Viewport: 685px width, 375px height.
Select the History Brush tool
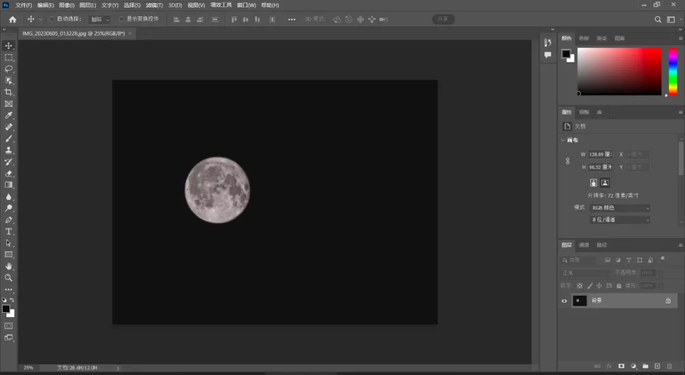(x=9, y=162)
